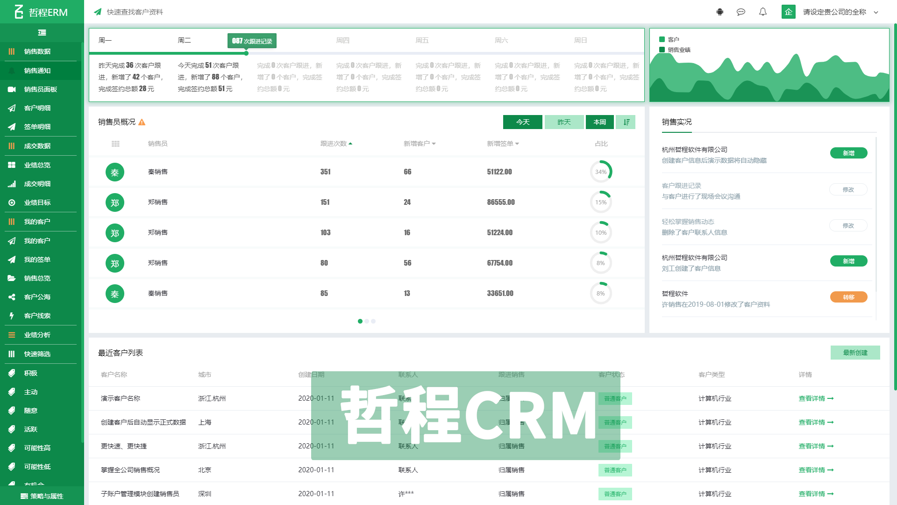Select the 周日 day tab
The image size is (897, 505).
pos(581,41)
